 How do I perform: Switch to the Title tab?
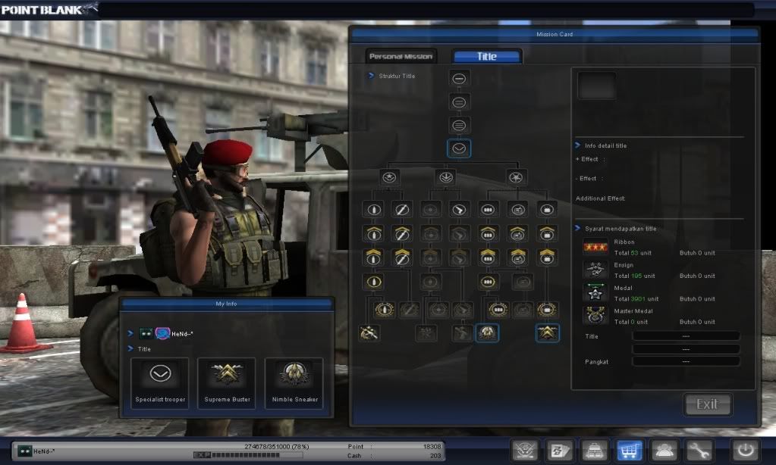click(x=486, y=56)
